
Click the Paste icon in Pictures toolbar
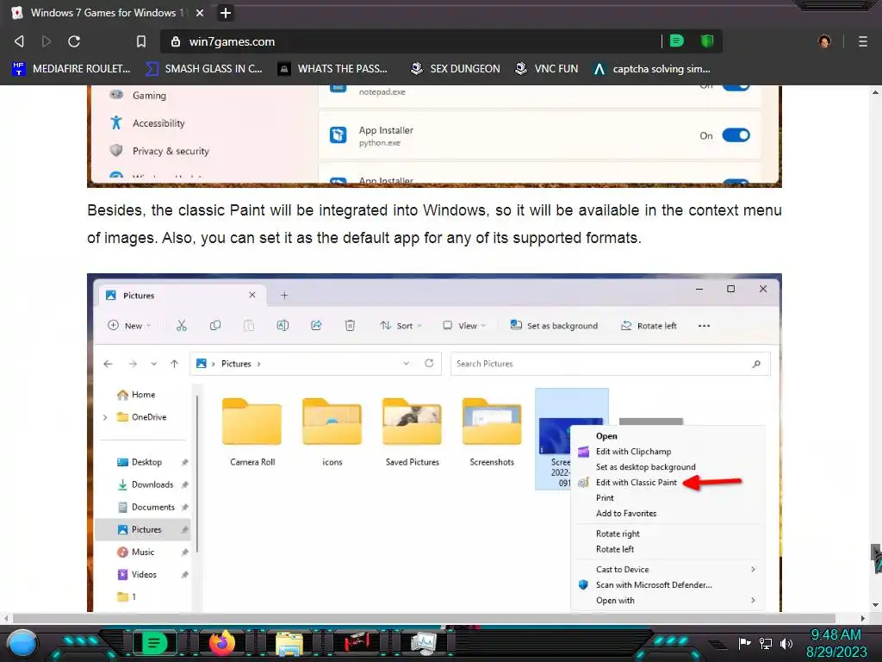point(249,325)
